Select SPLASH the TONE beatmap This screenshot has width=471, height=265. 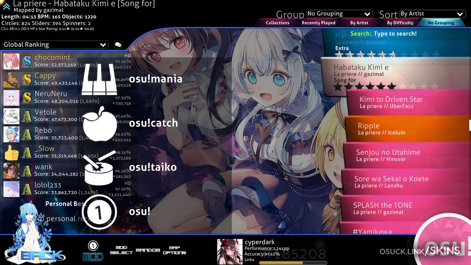point(405,208)
